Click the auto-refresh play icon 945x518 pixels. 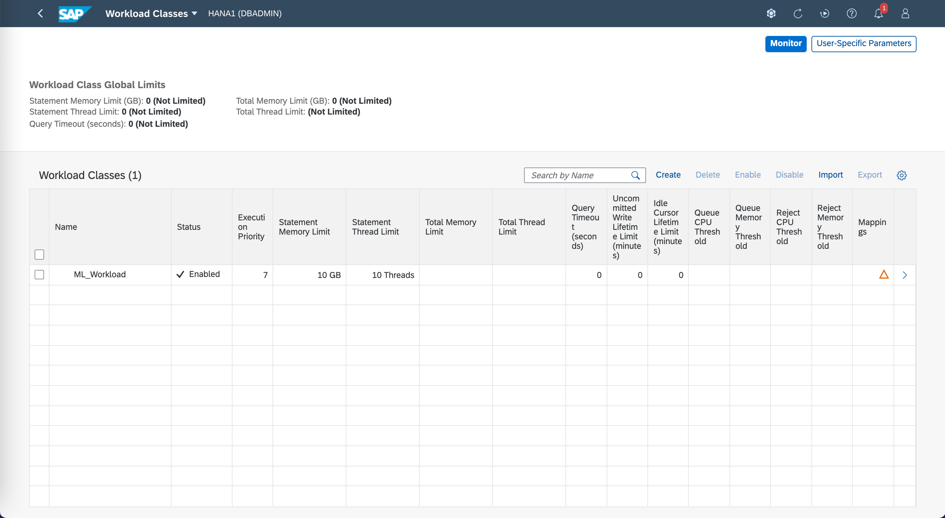point(825,14)
